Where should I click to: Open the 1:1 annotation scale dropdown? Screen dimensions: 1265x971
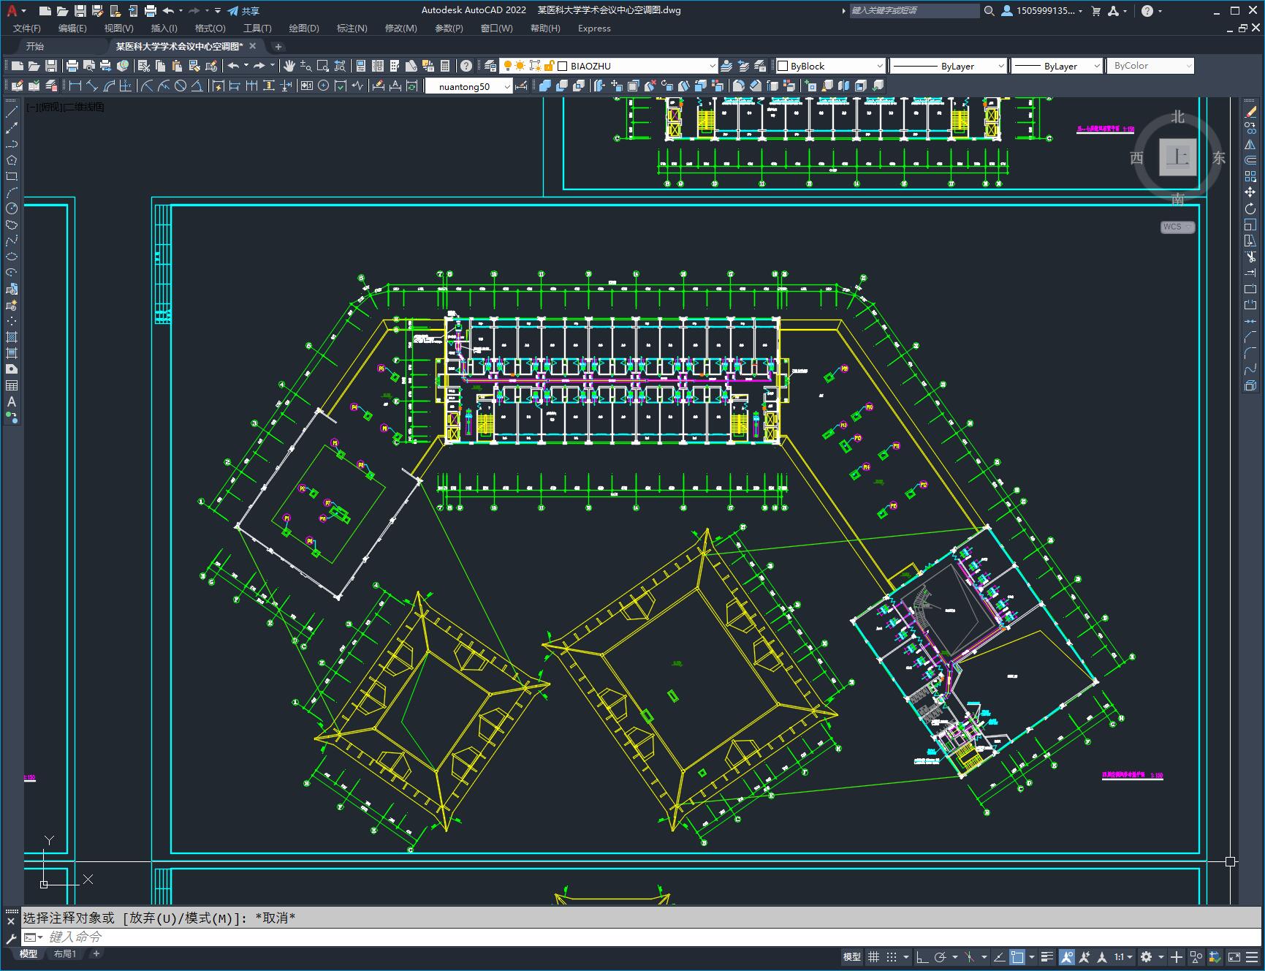(1124, 956)
